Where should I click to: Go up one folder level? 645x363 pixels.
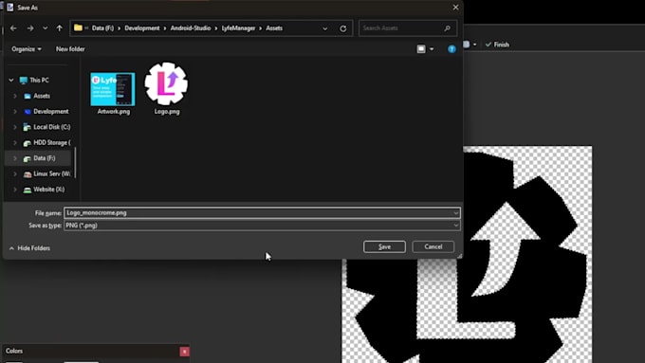click(60, 28)
